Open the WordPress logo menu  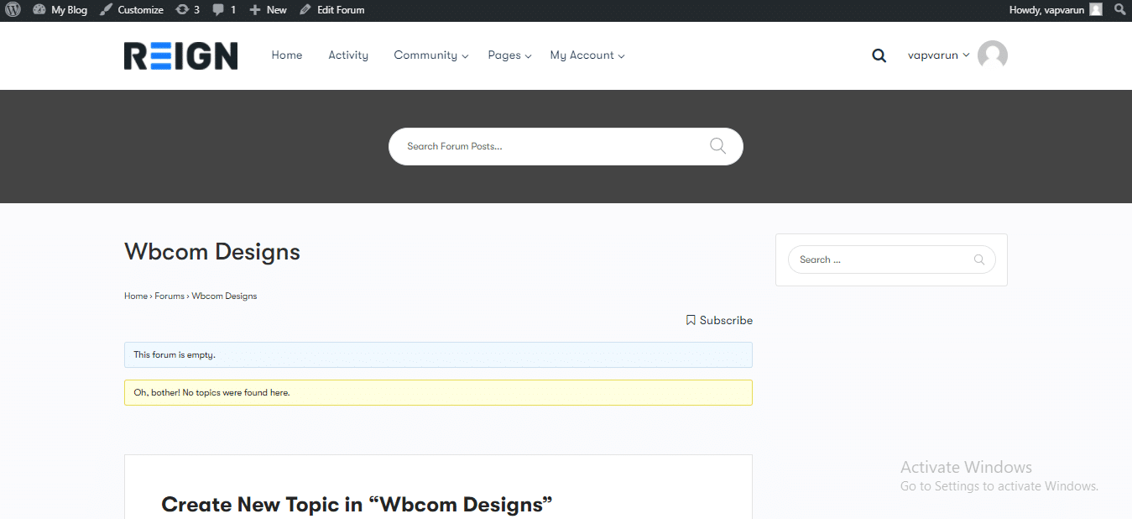pos(13,10)
